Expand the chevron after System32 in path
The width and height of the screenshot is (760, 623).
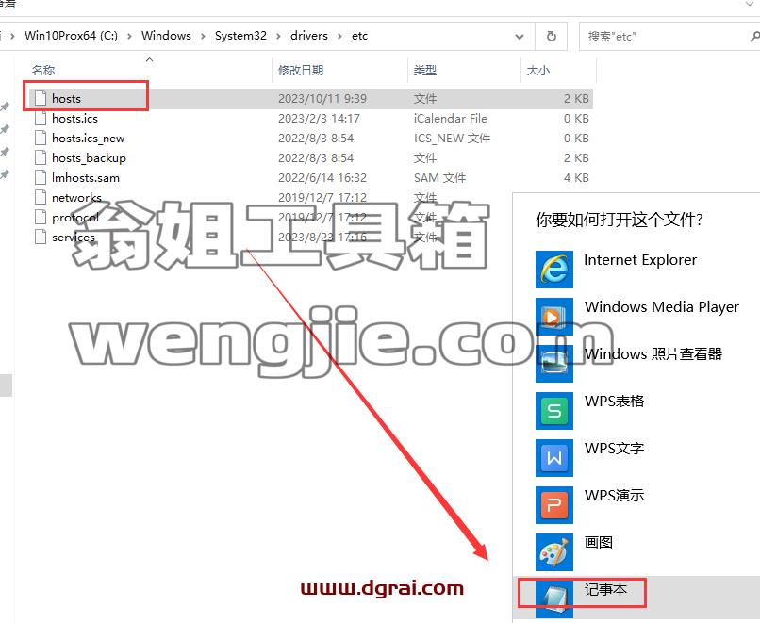(x=278, y=37)
